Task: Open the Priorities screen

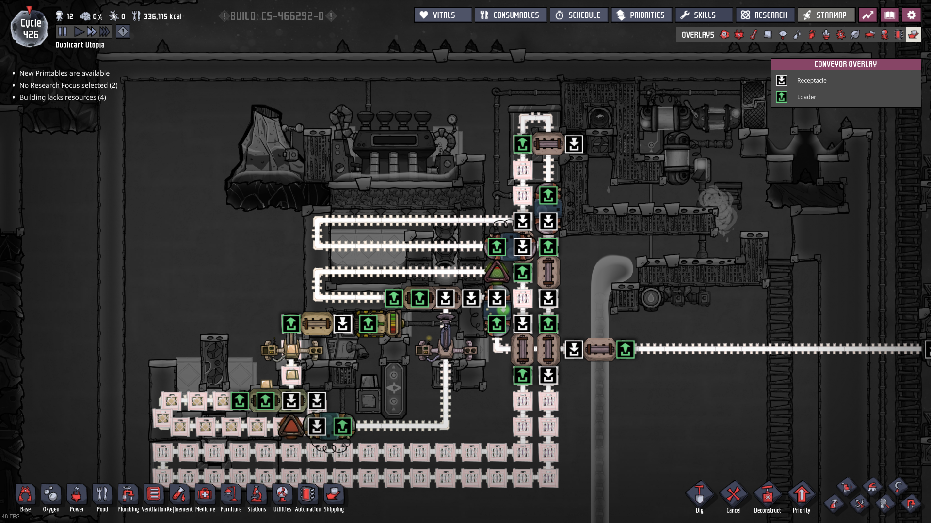Action: (641, 15)
